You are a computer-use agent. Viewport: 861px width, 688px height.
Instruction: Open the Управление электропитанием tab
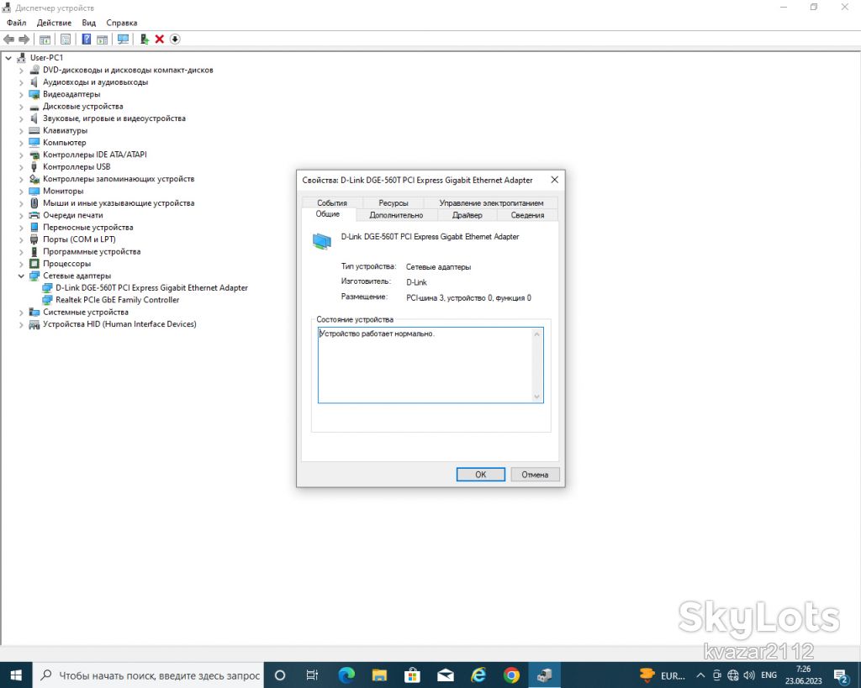pos(491,202)
